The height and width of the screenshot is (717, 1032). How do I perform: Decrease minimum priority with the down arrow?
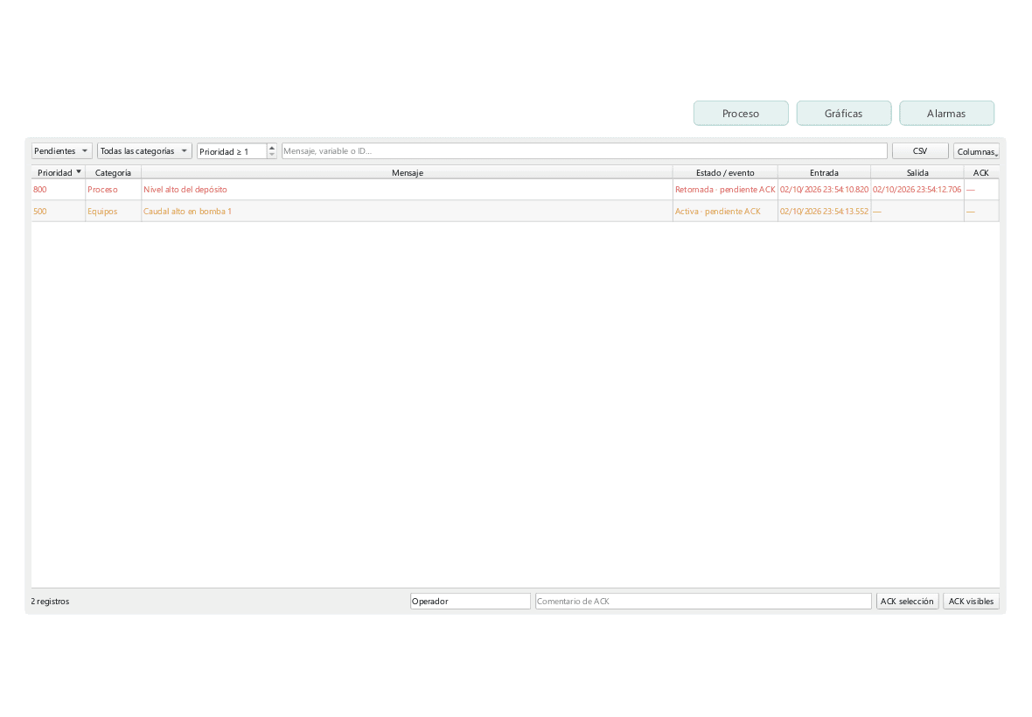pyautogui.click(x=272, y=156)
